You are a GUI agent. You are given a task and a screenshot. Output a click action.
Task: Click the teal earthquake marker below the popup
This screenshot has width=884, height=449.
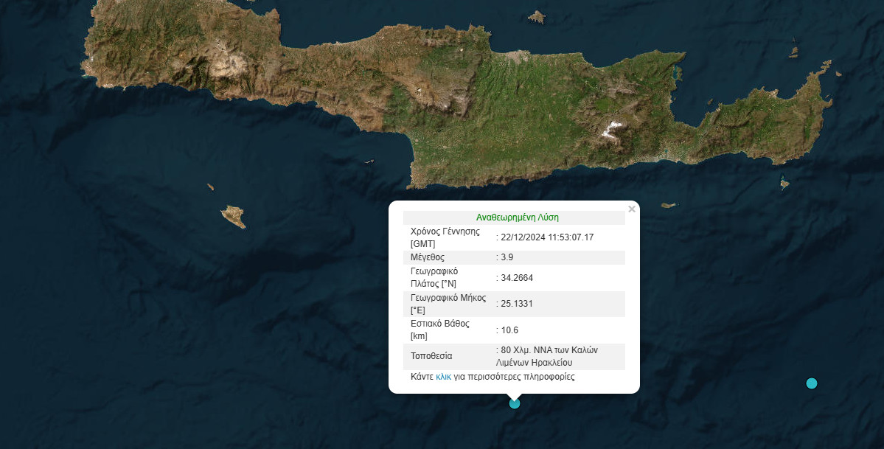[x=515, y=403]
